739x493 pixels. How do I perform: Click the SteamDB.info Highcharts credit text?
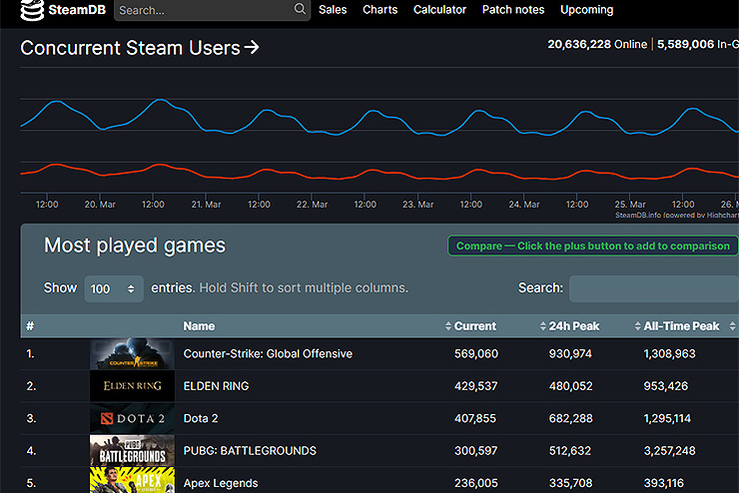(677, 216)
